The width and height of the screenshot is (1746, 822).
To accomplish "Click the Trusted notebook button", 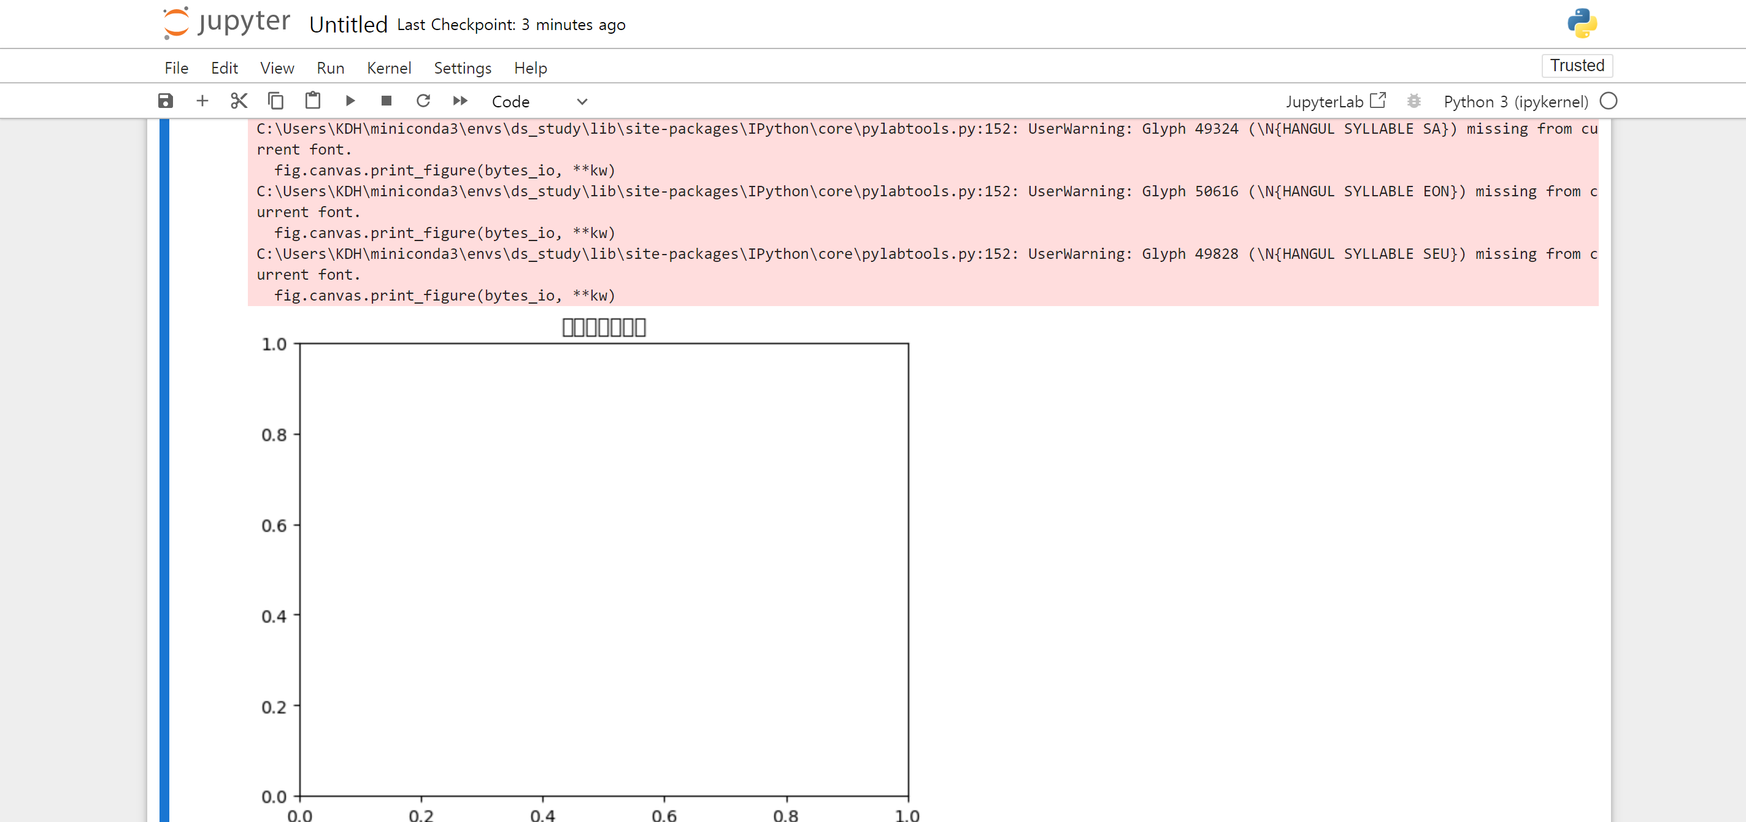I will (1577, 66).
